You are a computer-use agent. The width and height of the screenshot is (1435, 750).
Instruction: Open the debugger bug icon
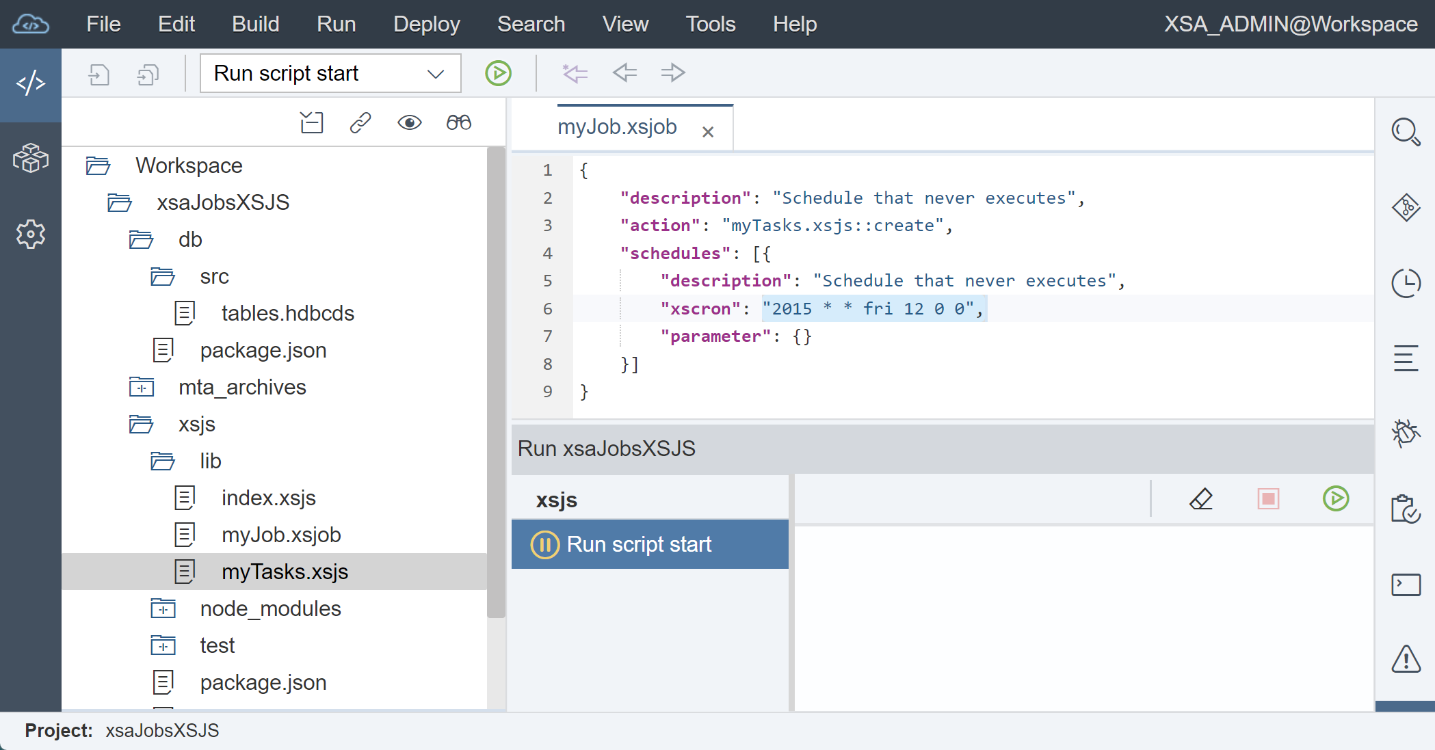(x=1406, y=433)
